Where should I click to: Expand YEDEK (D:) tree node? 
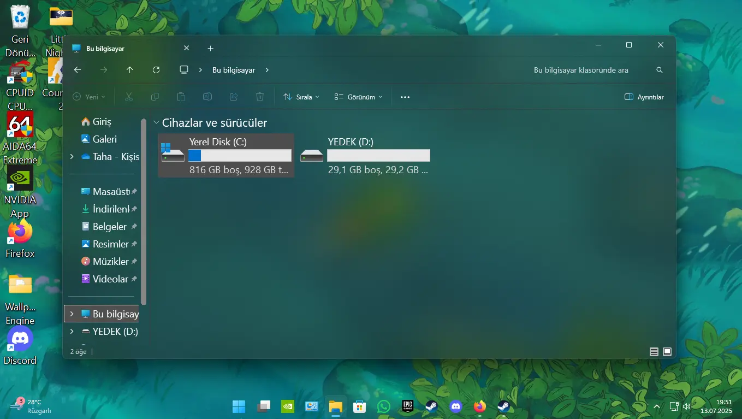point(72,332)
